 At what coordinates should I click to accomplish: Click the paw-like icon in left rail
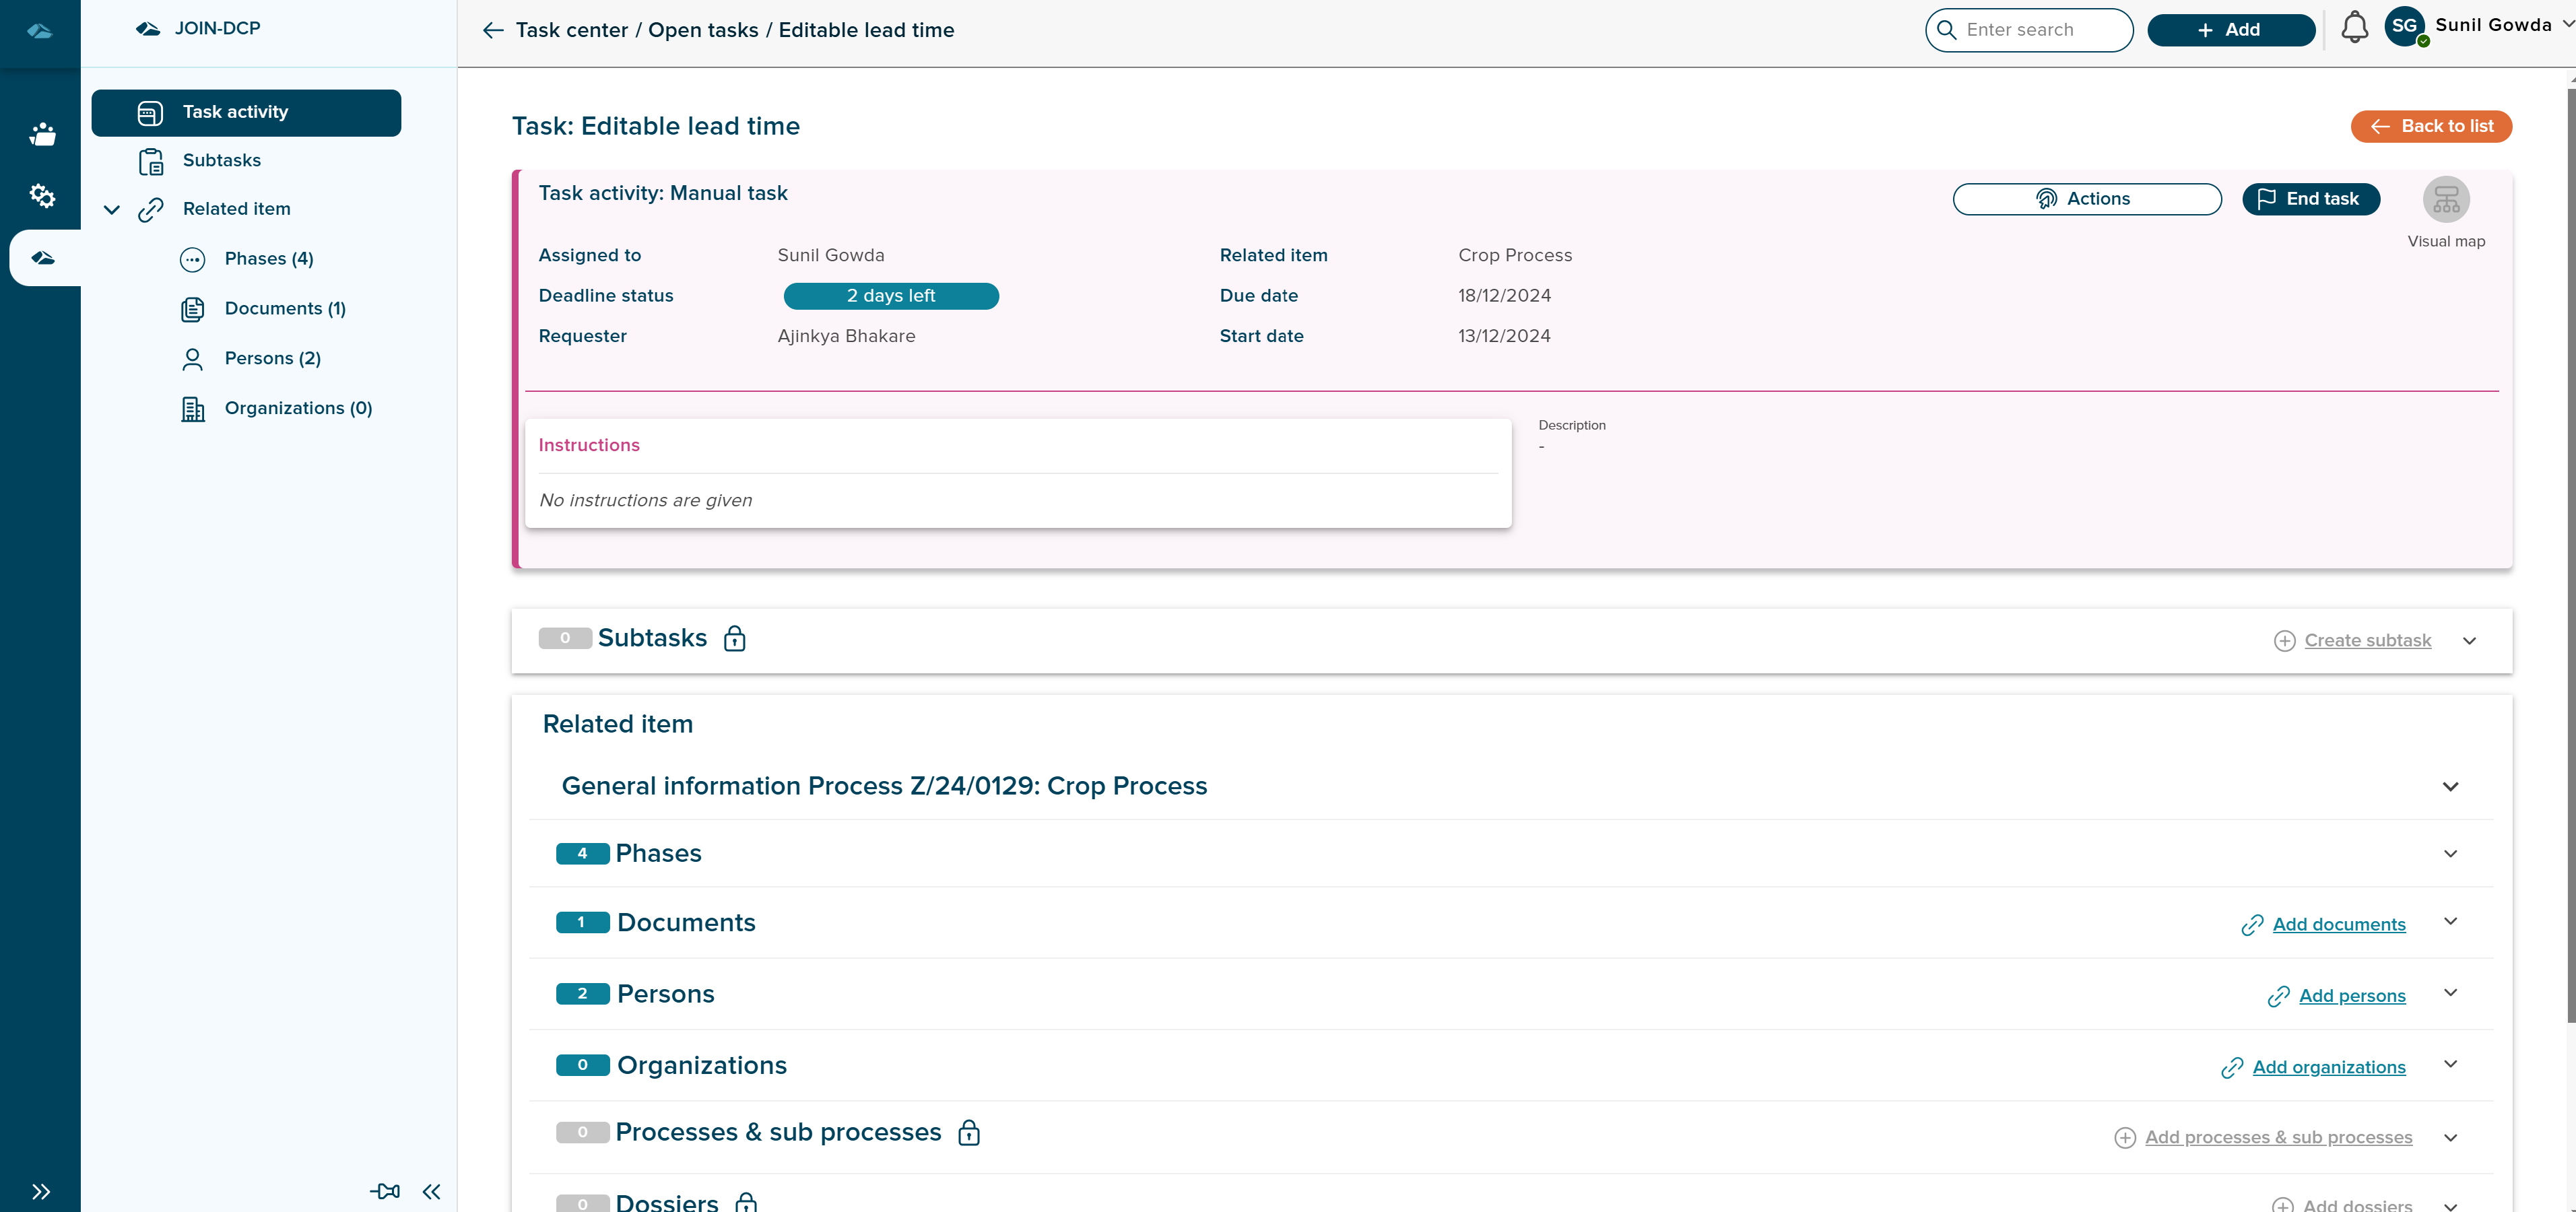(x=42, y=134)
